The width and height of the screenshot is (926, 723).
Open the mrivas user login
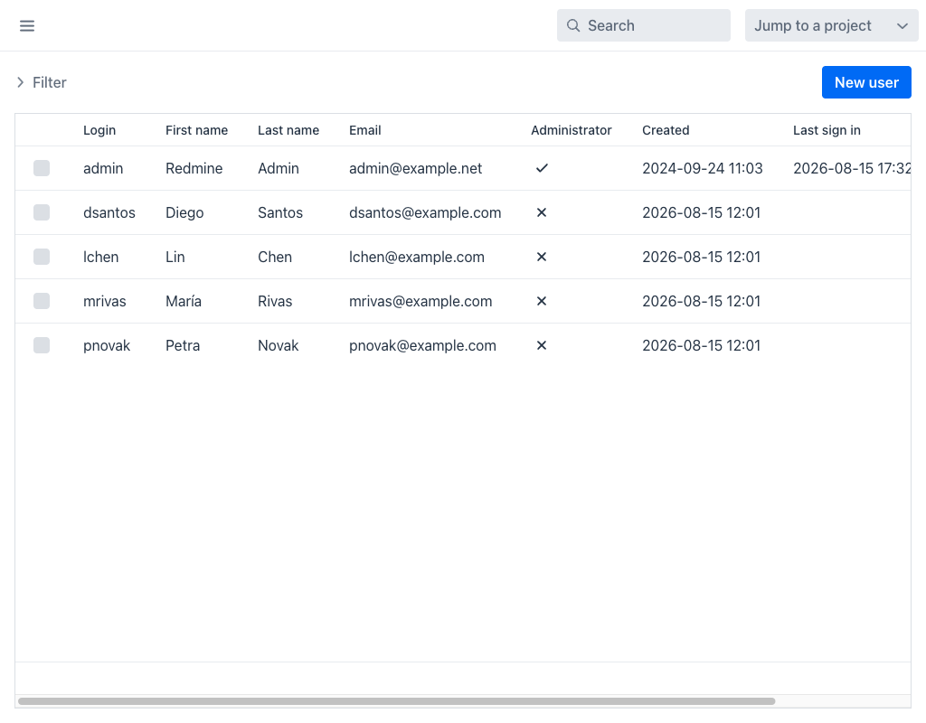104,301
